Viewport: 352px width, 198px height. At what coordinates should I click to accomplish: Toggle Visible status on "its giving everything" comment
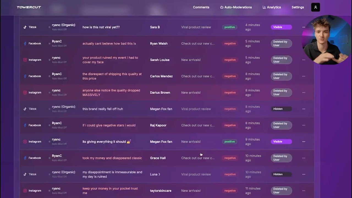[x=281, y=142]
